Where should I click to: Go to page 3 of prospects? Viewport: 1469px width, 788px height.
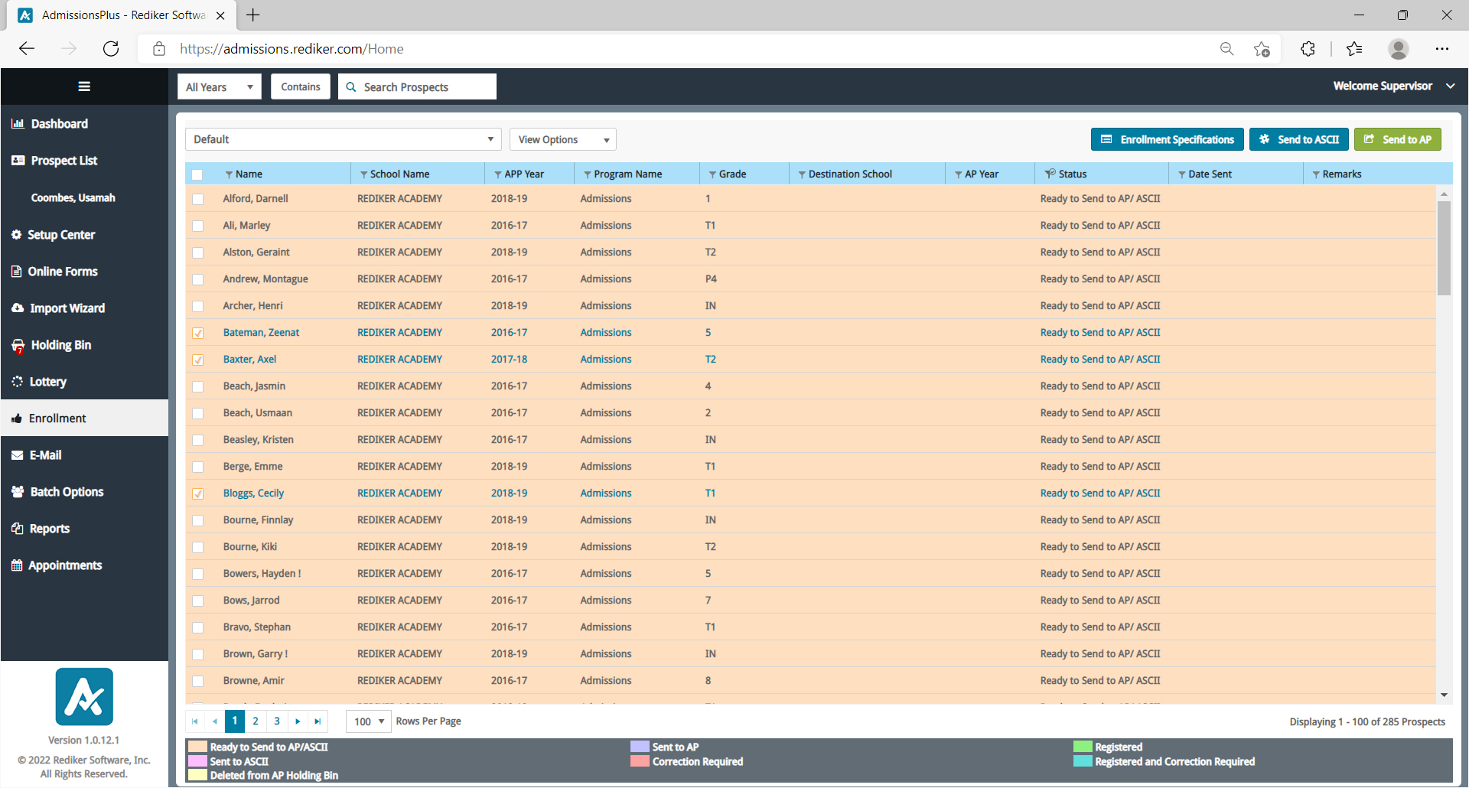click(277, 721)
